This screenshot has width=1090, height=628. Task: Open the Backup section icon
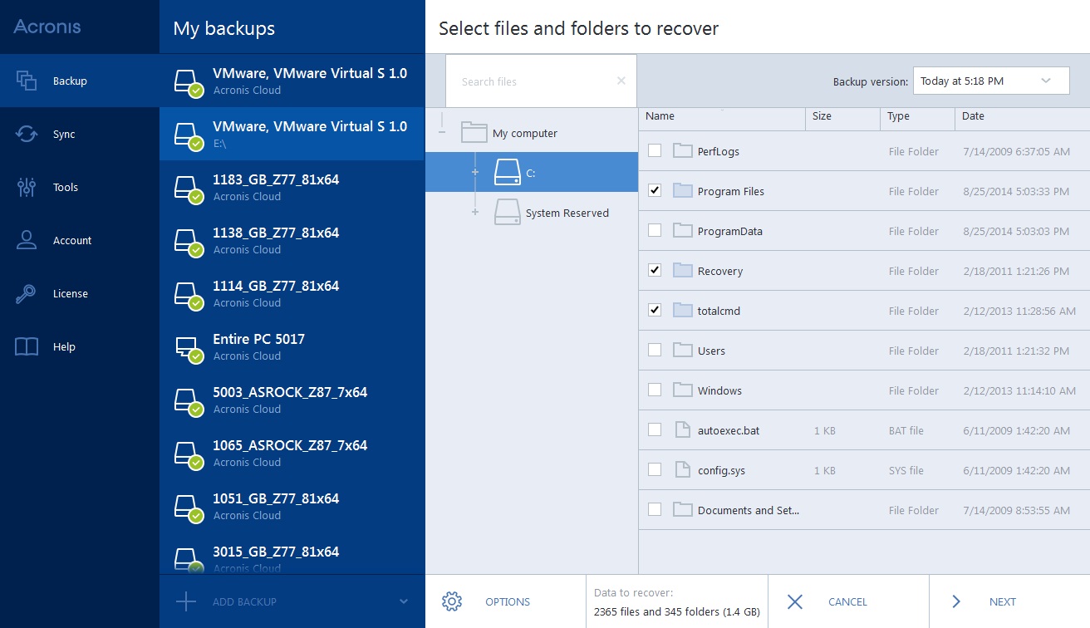[27, 81]
